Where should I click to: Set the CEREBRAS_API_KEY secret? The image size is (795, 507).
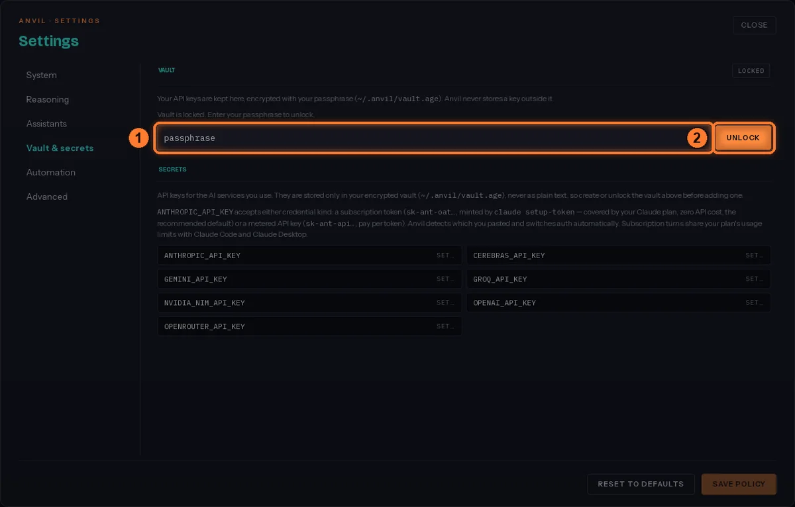click(755, 255)
